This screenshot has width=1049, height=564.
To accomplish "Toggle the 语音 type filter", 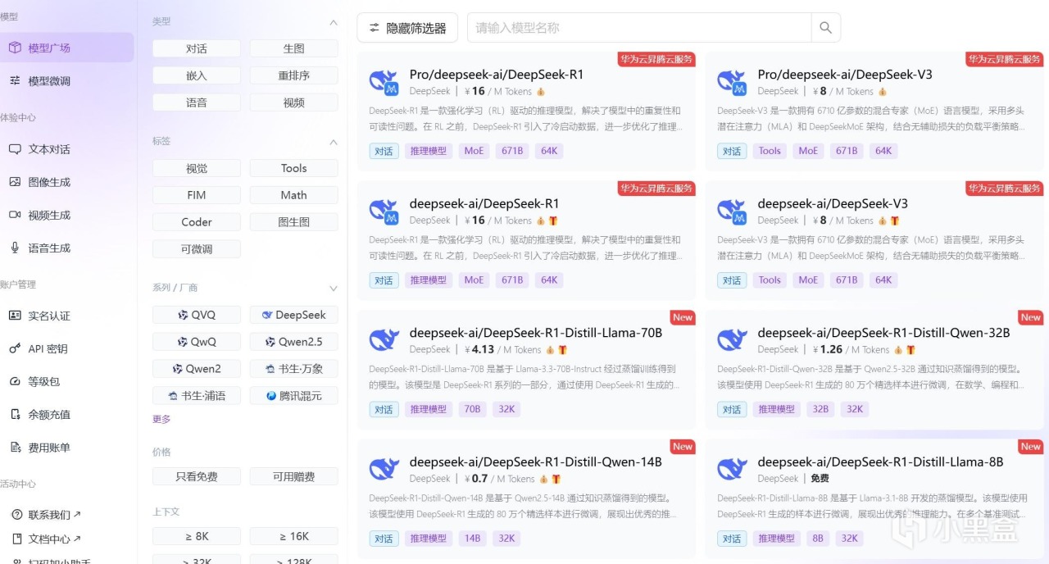I will [197, 102].
